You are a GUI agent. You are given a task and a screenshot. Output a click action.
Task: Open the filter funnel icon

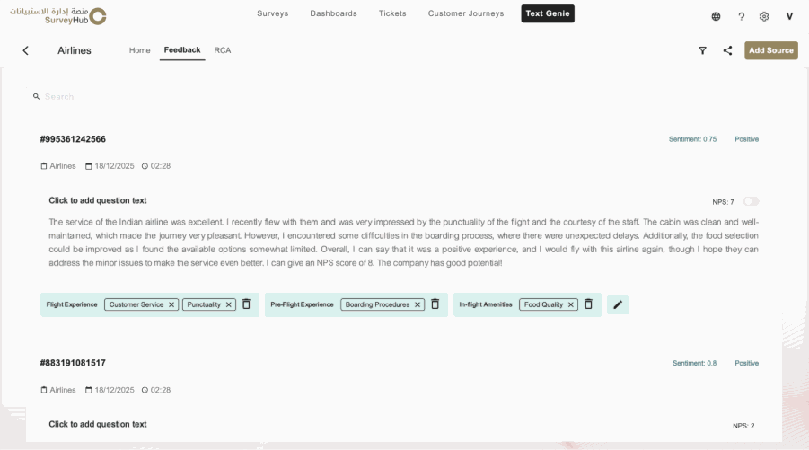(702, 50)
